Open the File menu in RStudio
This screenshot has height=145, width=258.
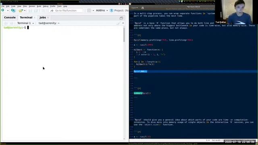tap(3, 6)
